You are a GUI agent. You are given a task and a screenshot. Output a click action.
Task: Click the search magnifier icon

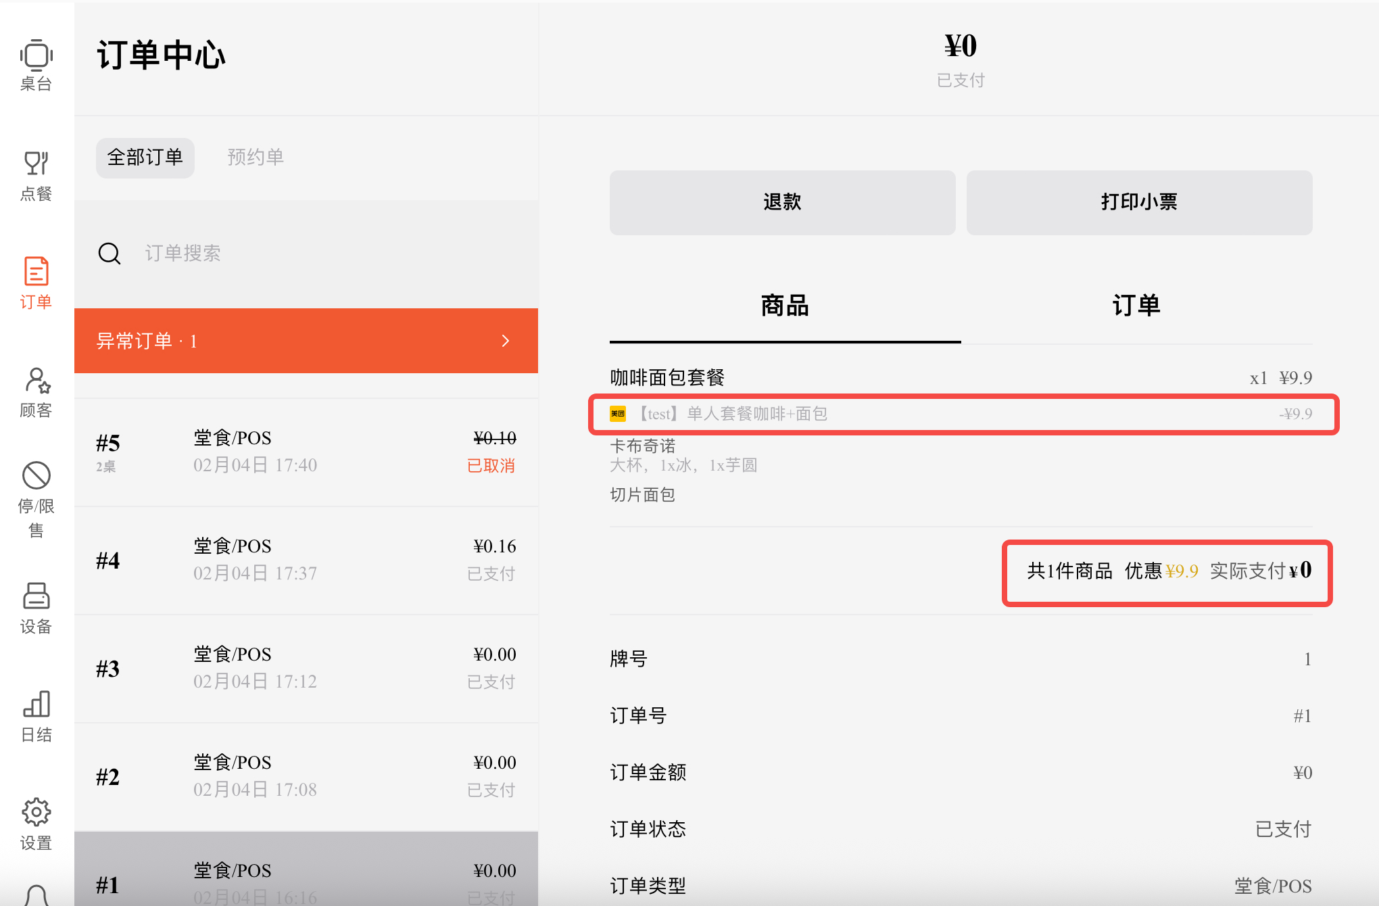[110, 254]
